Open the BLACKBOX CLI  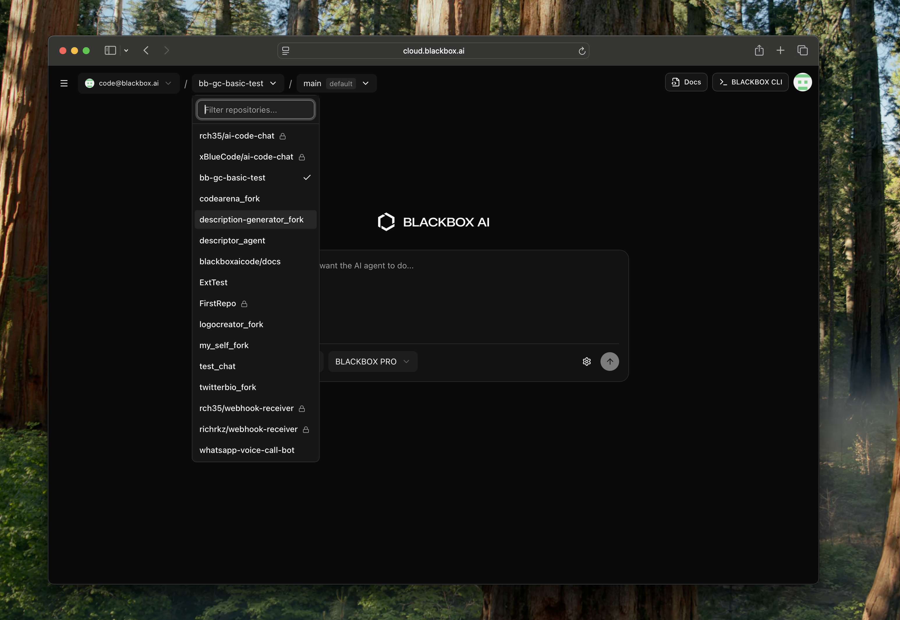click(750, 82)
